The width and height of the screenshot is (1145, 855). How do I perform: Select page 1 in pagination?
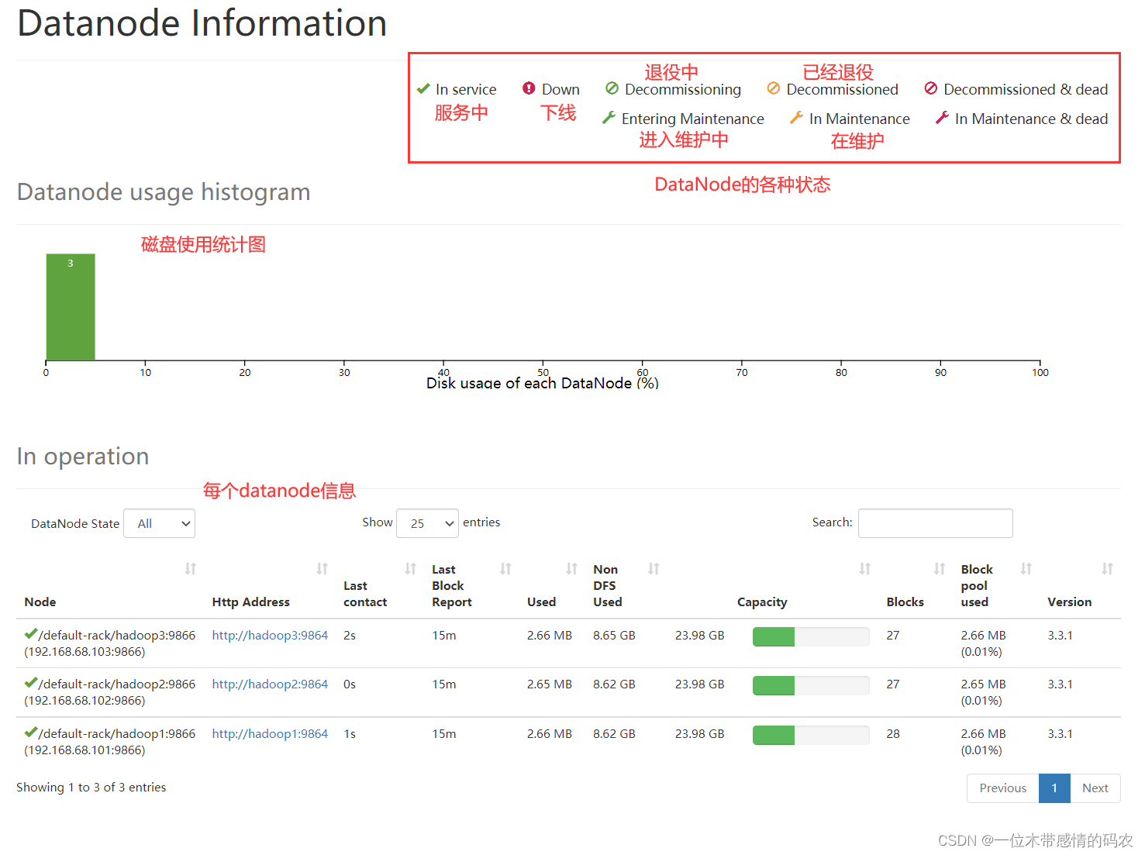[1054, 788]
